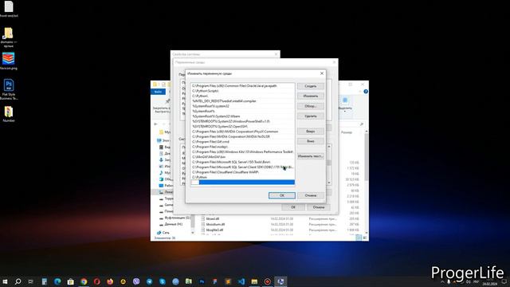Viewport: 510px width, 287px height.
Task: Launch Microsoft Edge from the taskbar
Action: pos(57,281)
